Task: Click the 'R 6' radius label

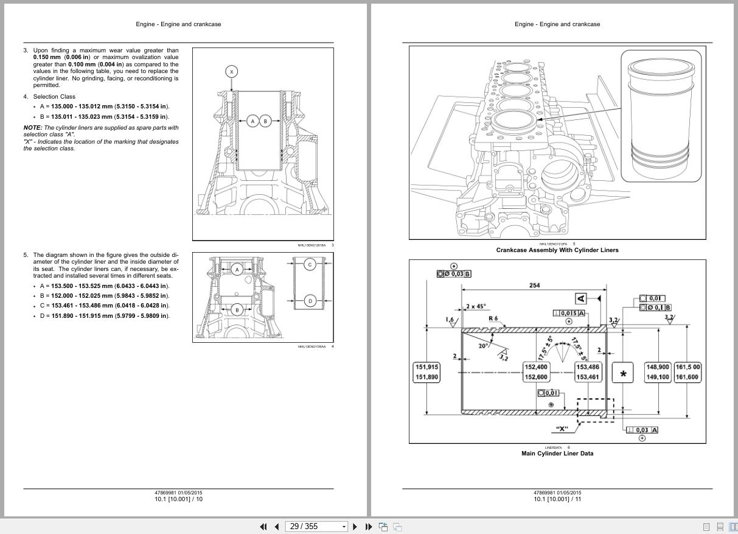Action: pyautogui.click(x=493, y=318)
